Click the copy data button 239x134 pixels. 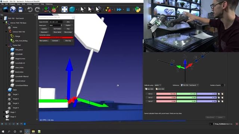pos(149,89)
